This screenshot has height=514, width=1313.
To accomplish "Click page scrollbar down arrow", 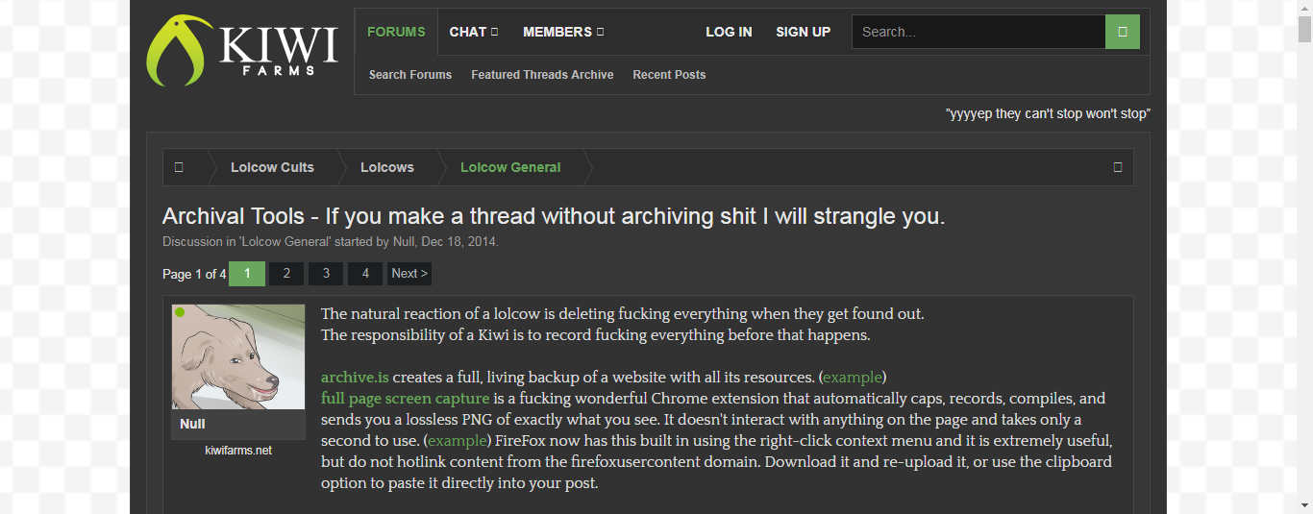I will pos(1304,505).
